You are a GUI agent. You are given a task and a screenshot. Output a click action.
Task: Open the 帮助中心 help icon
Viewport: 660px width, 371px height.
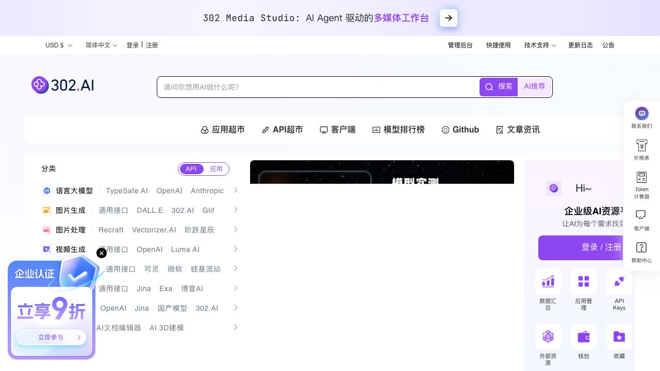tap(641, 247)
